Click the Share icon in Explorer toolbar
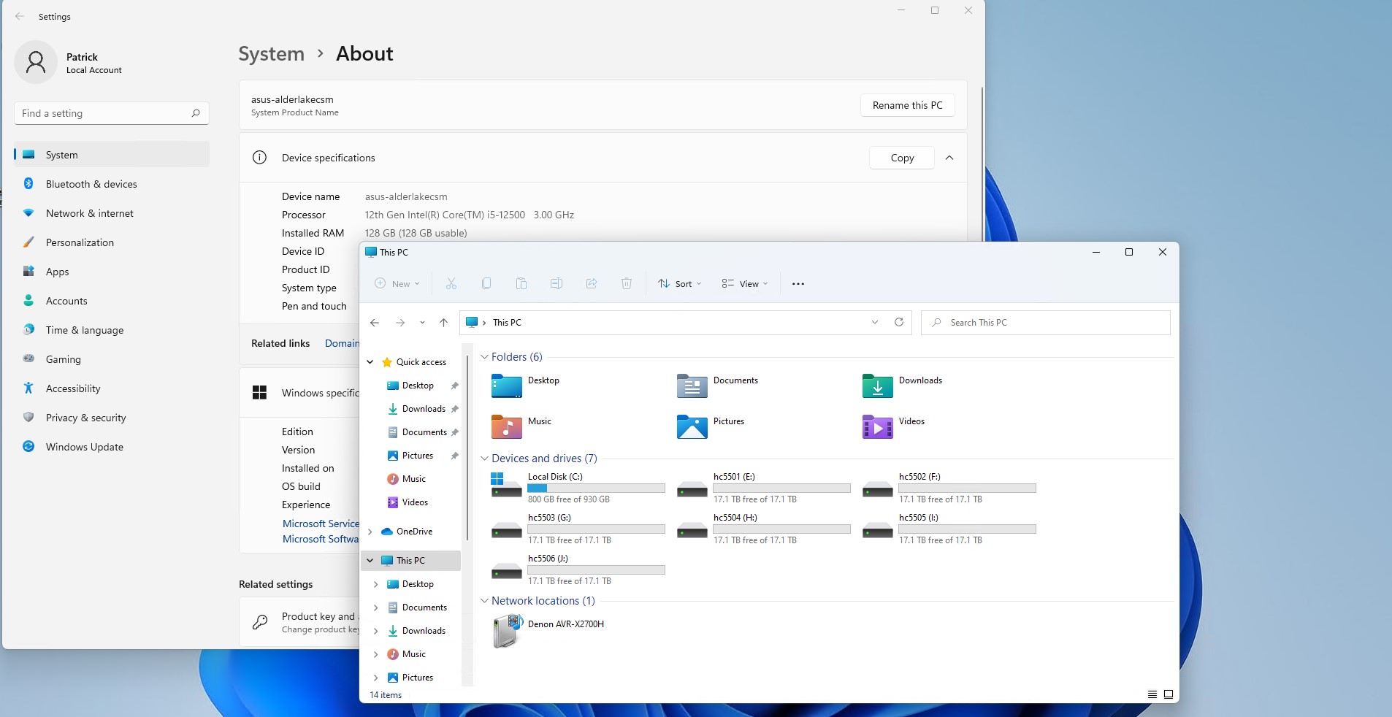 (x=592, y=284)
